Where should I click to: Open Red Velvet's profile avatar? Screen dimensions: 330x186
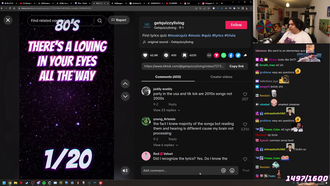146,156
